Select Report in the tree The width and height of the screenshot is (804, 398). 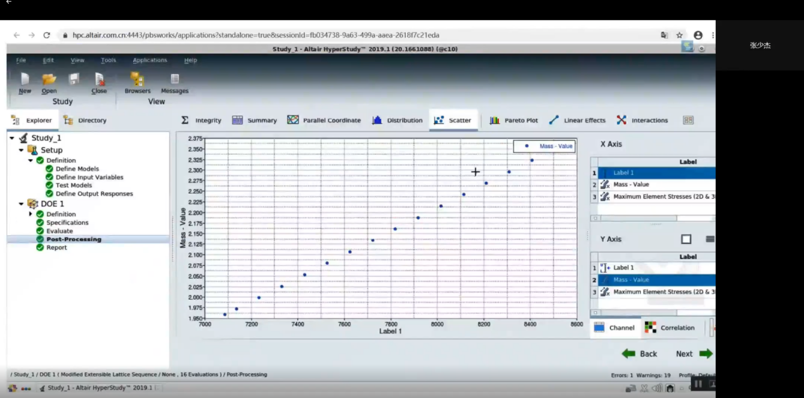coord(56,247)
